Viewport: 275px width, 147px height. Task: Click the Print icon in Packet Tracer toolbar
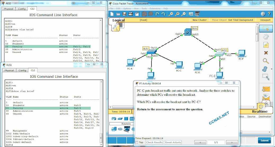tap(131, 14)
